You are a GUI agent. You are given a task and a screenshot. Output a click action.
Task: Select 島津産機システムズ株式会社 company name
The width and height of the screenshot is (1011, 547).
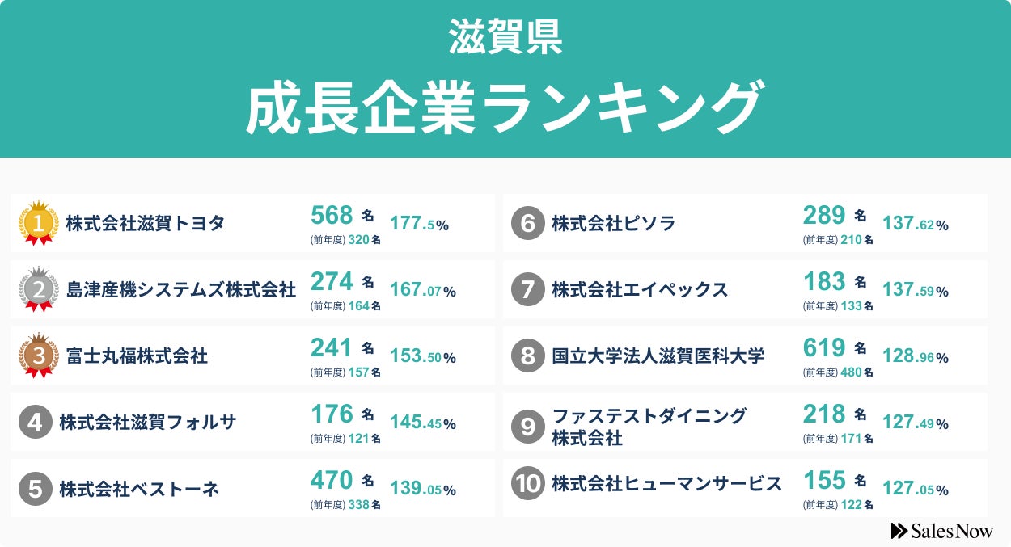click(181, 289)
